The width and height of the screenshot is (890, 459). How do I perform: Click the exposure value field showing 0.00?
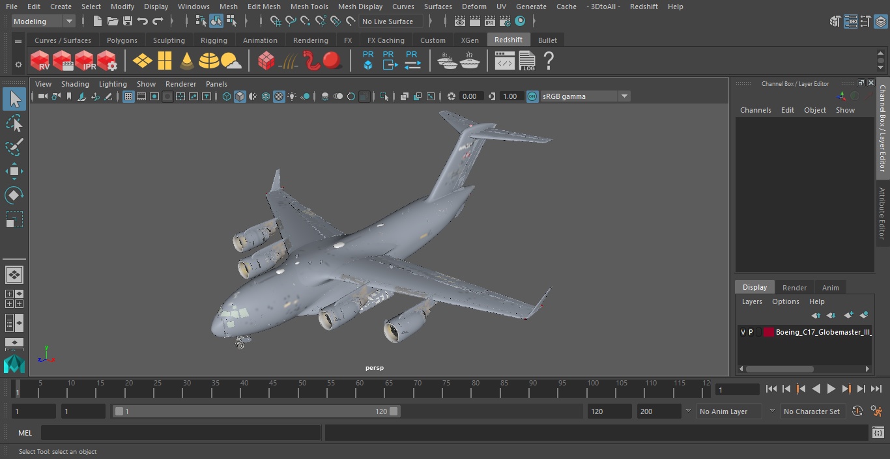tap(470, 96)
